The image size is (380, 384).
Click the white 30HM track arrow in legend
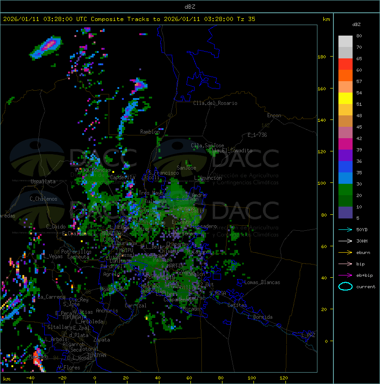click(x=345, y=241)
